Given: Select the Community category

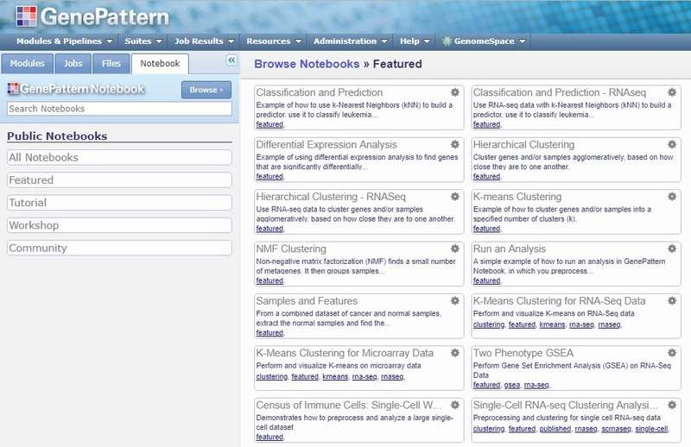Looking at the screenshot, I should (119, 248).
